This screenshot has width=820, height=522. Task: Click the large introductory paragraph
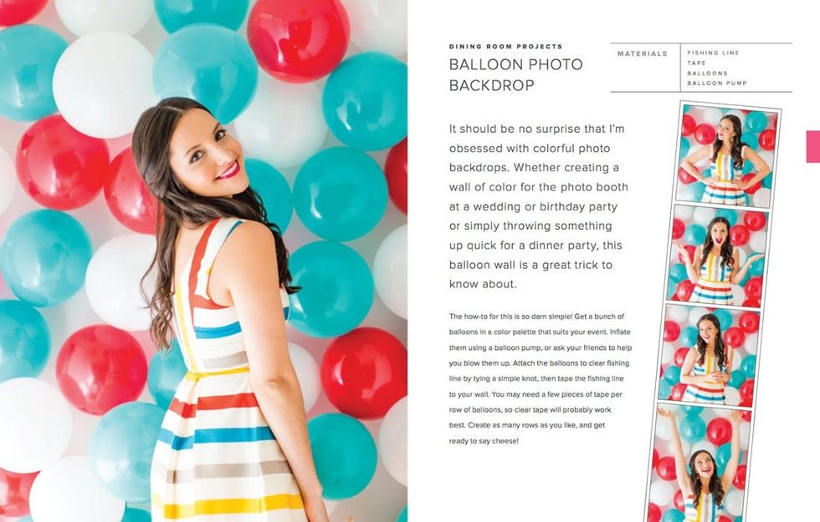tap(539, 206)
